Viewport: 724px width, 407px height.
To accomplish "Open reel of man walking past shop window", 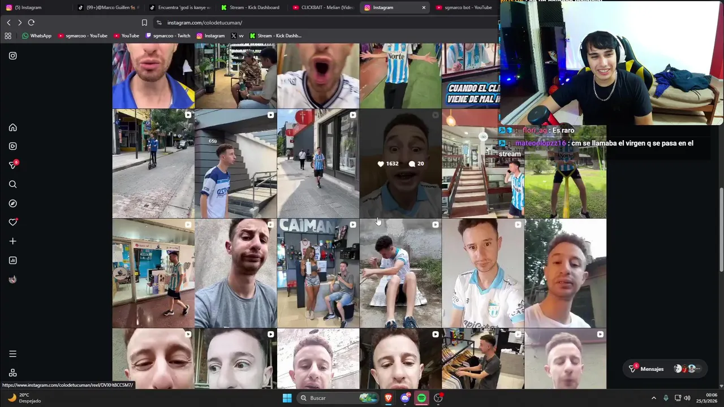I will (x=153, y=274).
